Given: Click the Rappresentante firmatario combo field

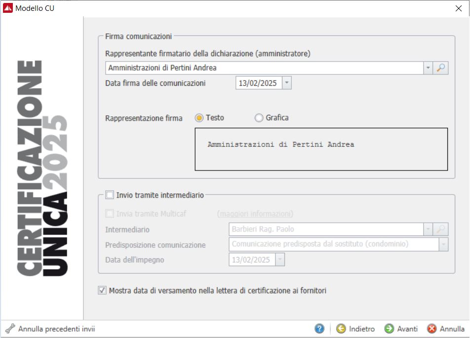Looking at the screenshot, I should pyautogui.click(x=264, y=68).
